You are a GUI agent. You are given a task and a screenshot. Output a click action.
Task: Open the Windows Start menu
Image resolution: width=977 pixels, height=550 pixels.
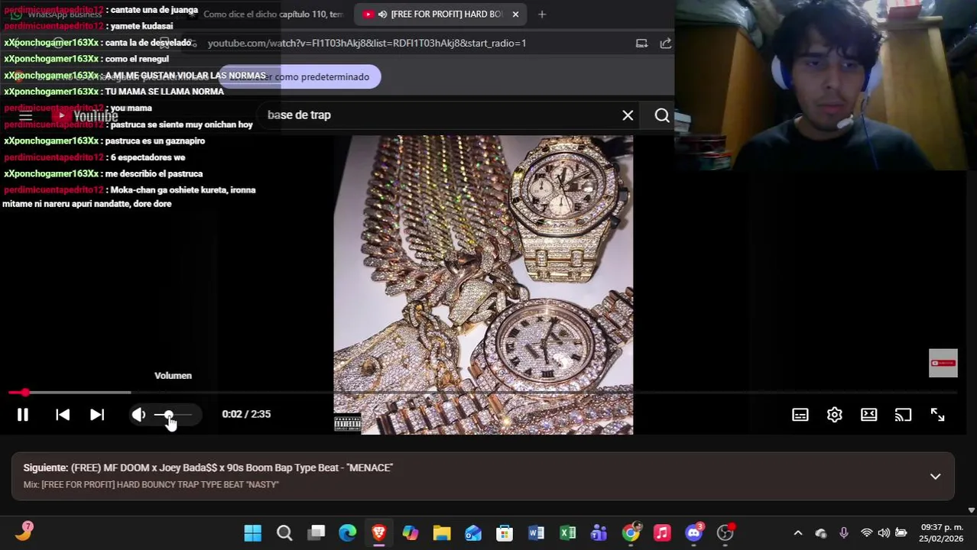point(252,533)
